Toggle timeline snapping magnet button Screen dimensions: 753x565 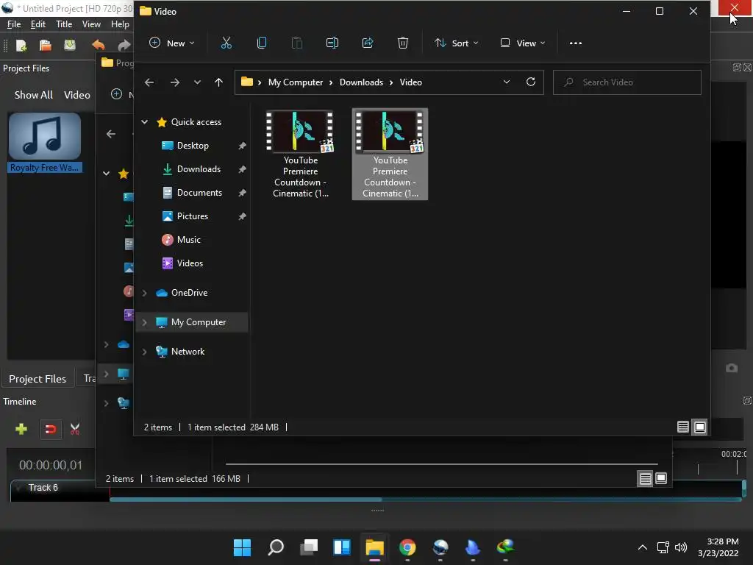pos(50,429)
